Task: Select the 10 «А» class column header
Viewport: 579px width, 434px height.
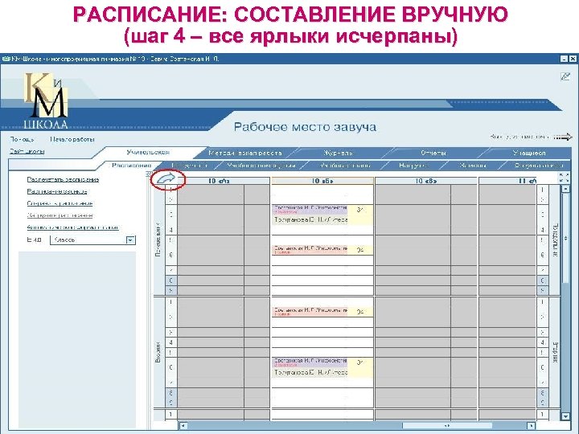Action: click(219, 181)
